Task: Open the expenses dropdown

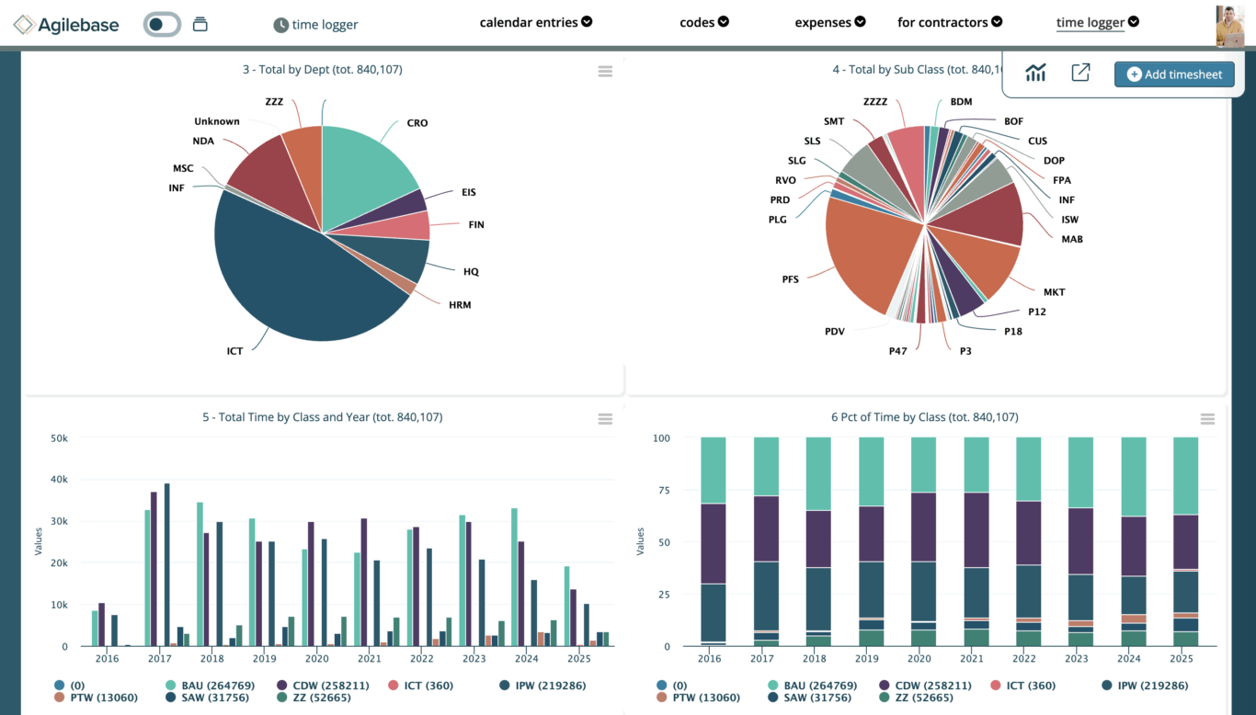Action: 830,20
